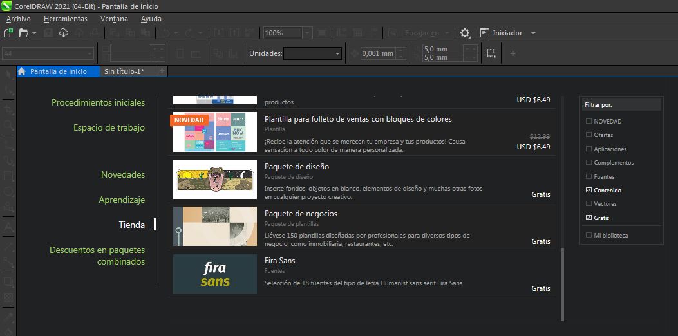
Task: Tick the Fuentes filter checkbox
Action: click(589, 176)
